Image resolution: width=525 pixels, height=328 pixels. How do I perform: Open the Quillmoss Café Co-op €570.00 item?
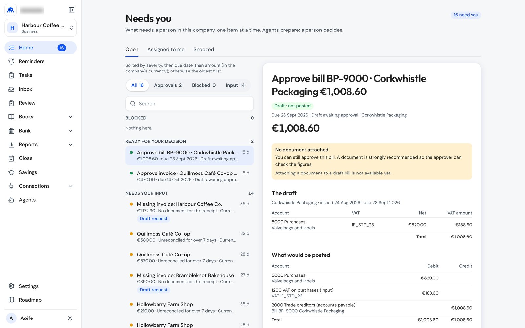click(189, 257)
